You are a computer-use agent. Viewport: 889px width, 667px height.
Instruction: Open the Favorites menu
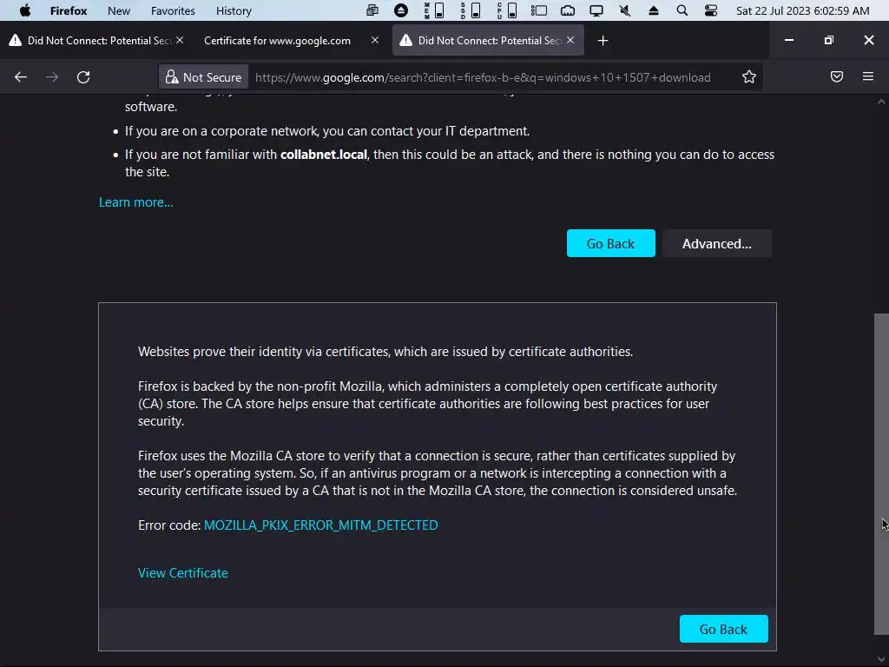pos(173,10)
